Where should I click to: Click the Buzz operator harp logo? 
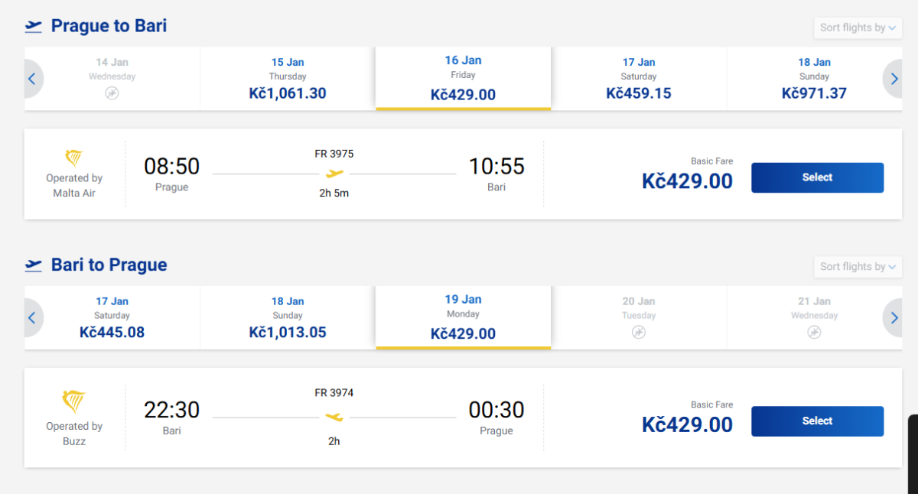74,401
